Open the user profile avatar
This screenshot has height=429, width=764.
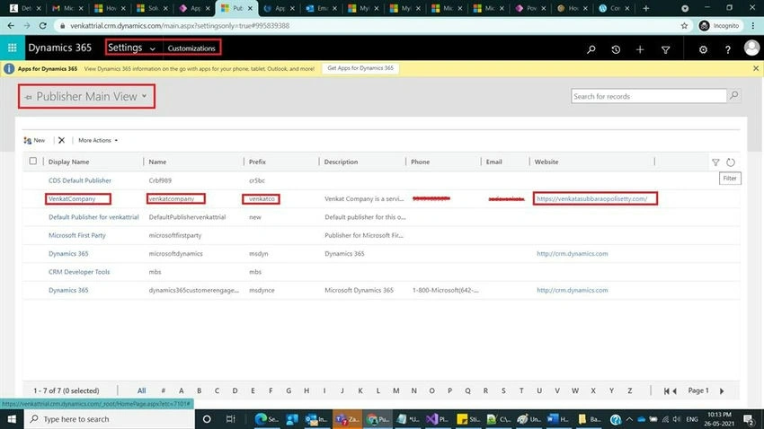[751, 48]
